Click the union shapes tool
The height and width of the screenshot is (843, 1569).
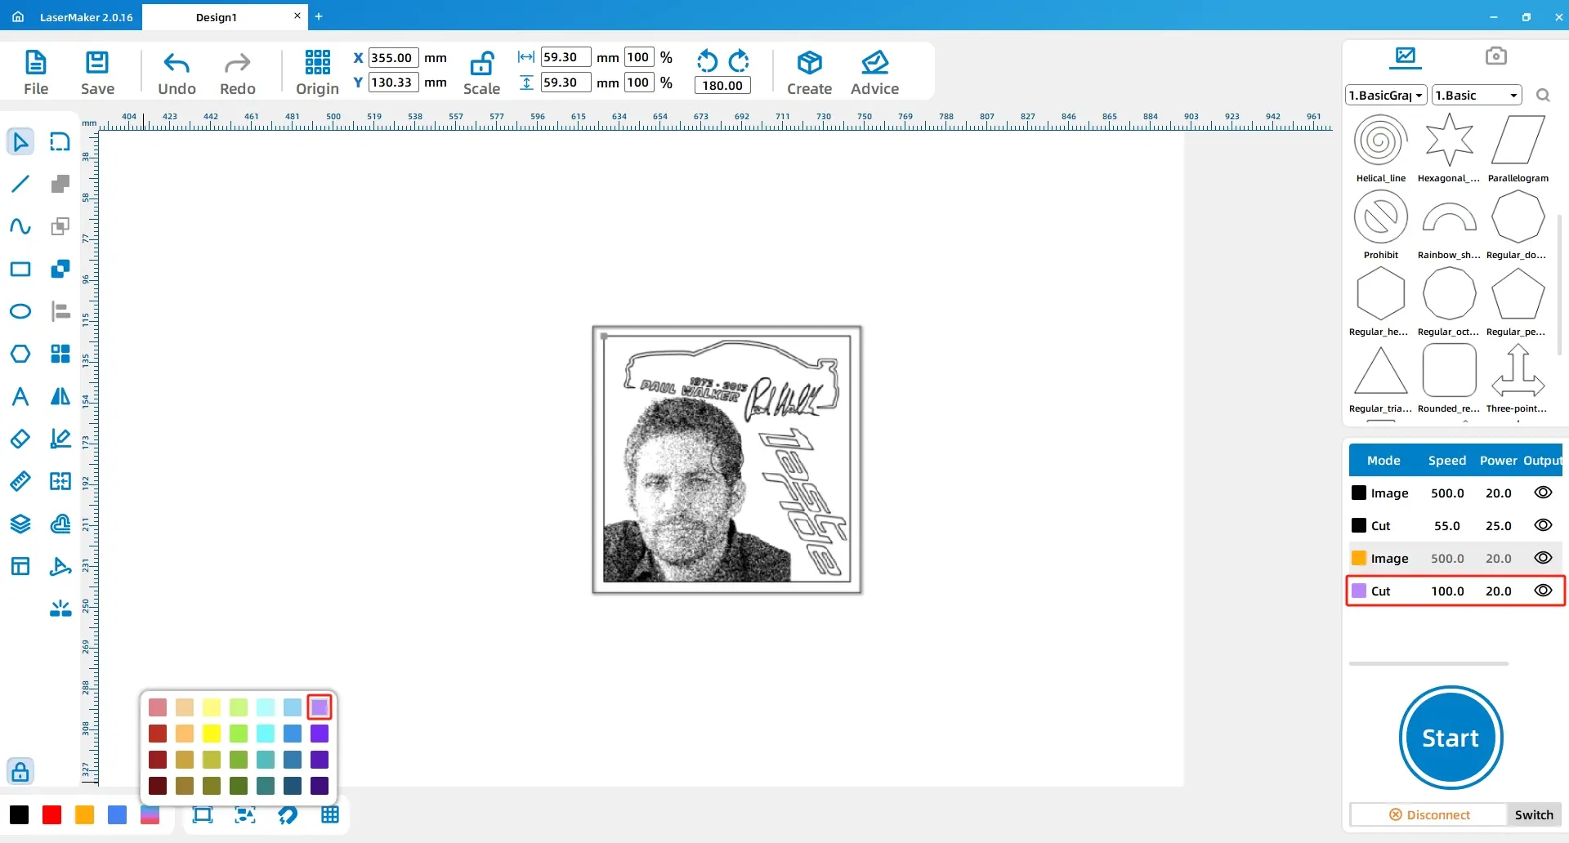point(60,184)
